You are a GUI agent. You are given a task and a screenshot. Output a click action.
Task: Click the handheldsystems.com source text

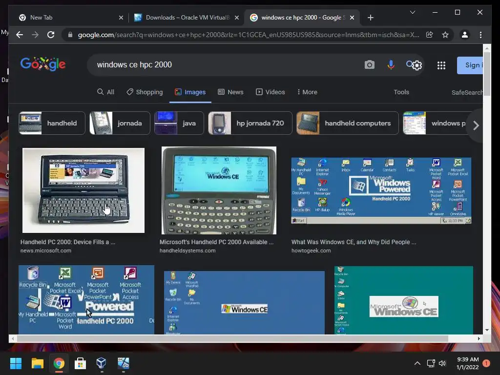click(x=187, y=250)
